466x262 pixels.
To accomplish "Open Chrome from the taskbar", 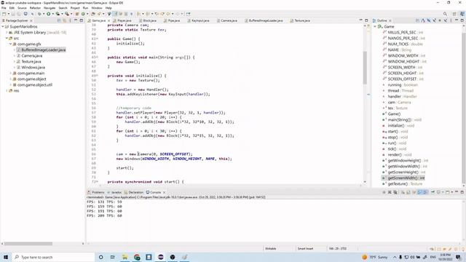I will point(137,257).
